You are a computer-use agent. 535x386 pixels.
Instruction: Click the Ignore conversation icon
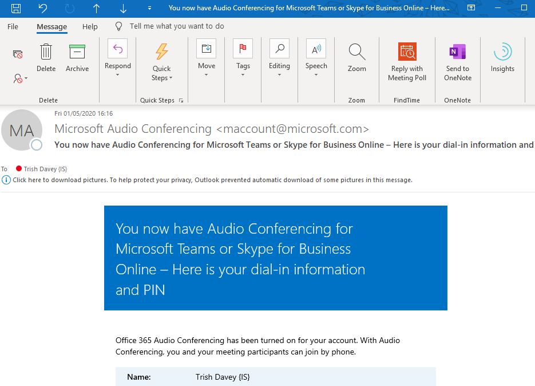point(17,54)
